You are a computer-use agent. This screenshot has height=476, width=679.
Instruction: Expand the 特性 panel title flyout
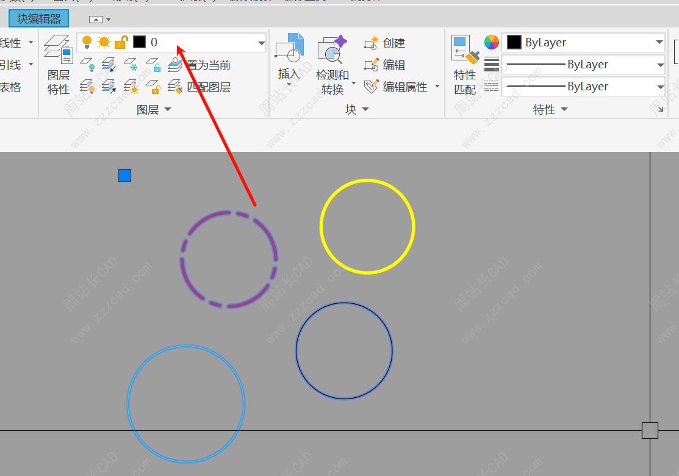(564, 110)
